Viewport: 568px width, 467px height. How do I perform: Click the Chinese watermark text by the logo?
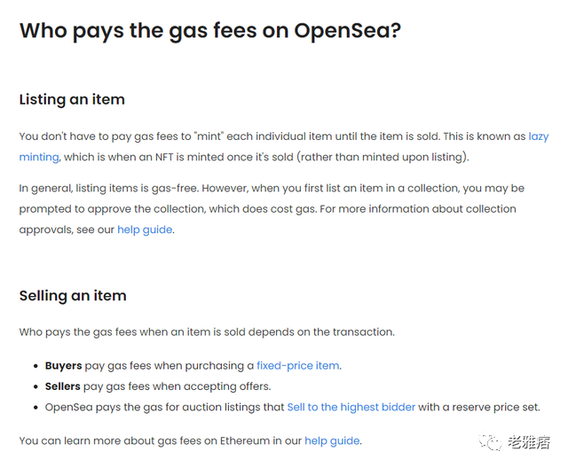[529, 442]
